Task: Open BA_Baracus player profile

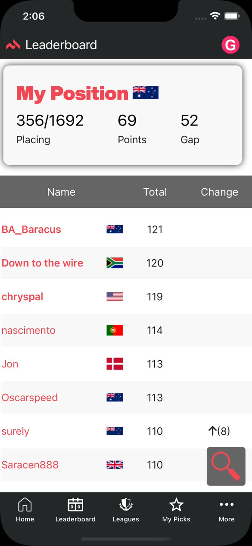Action: click(31, 230)
